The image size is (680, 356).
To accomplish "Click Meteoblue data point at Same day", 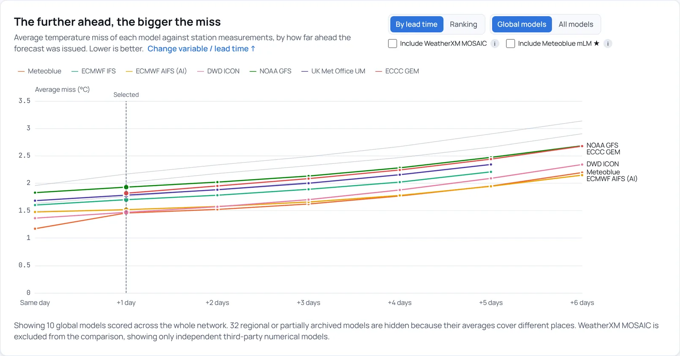I will 35,229.
